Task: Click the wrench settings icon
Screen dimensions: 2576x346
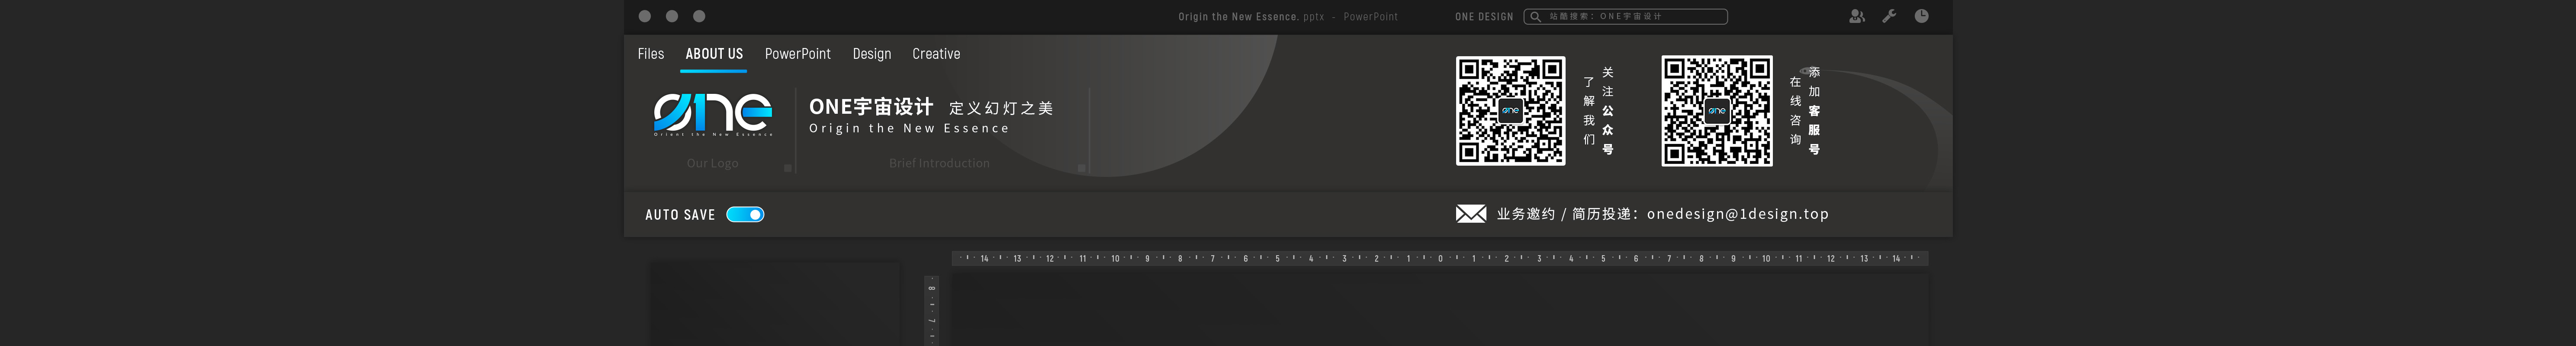Action: click(1889, 16)
